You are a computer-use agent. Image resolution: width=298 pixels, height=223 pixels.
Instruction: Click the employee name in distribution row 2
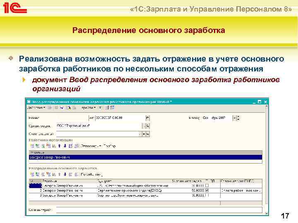pos(63,190)
